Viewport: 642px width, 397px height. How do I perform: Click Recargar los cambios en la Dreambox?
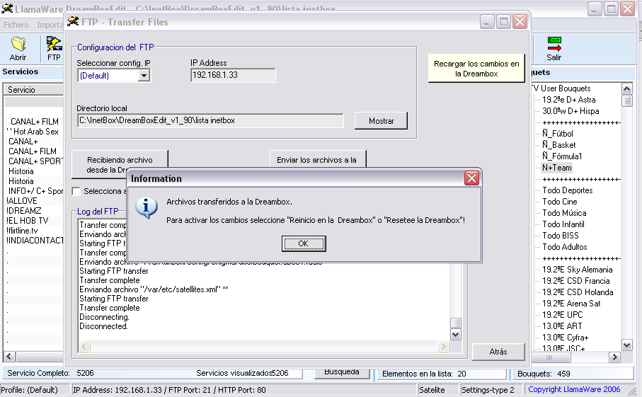[x=476, y=69]
